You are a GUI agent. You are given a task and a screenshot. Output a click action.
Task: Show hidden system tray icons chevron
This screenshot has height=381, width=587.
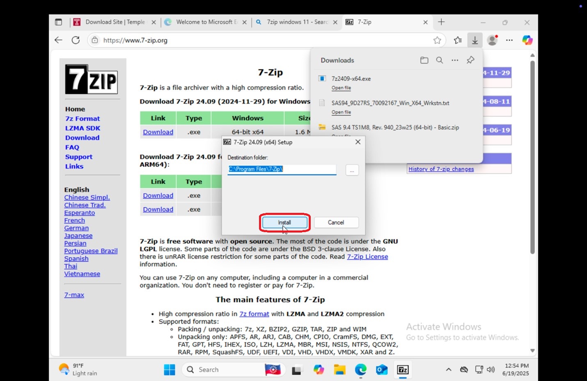(449, 370)
